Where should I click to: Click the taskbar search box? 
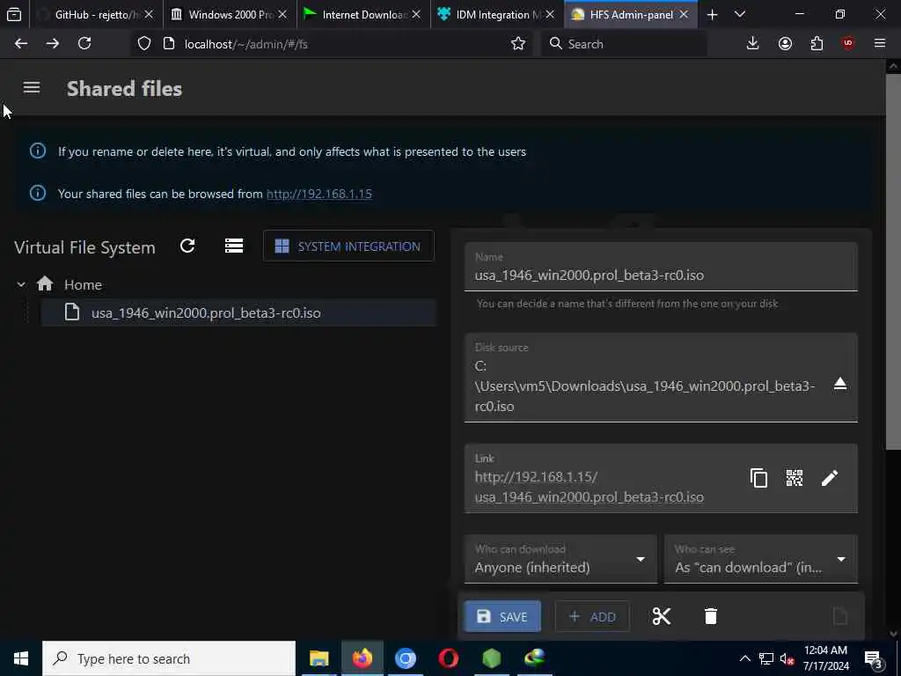click(x=169, y=658)
